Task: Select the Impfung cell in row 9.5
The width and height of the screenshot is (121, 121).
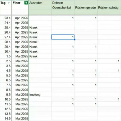Action: [x=40, y=95]
